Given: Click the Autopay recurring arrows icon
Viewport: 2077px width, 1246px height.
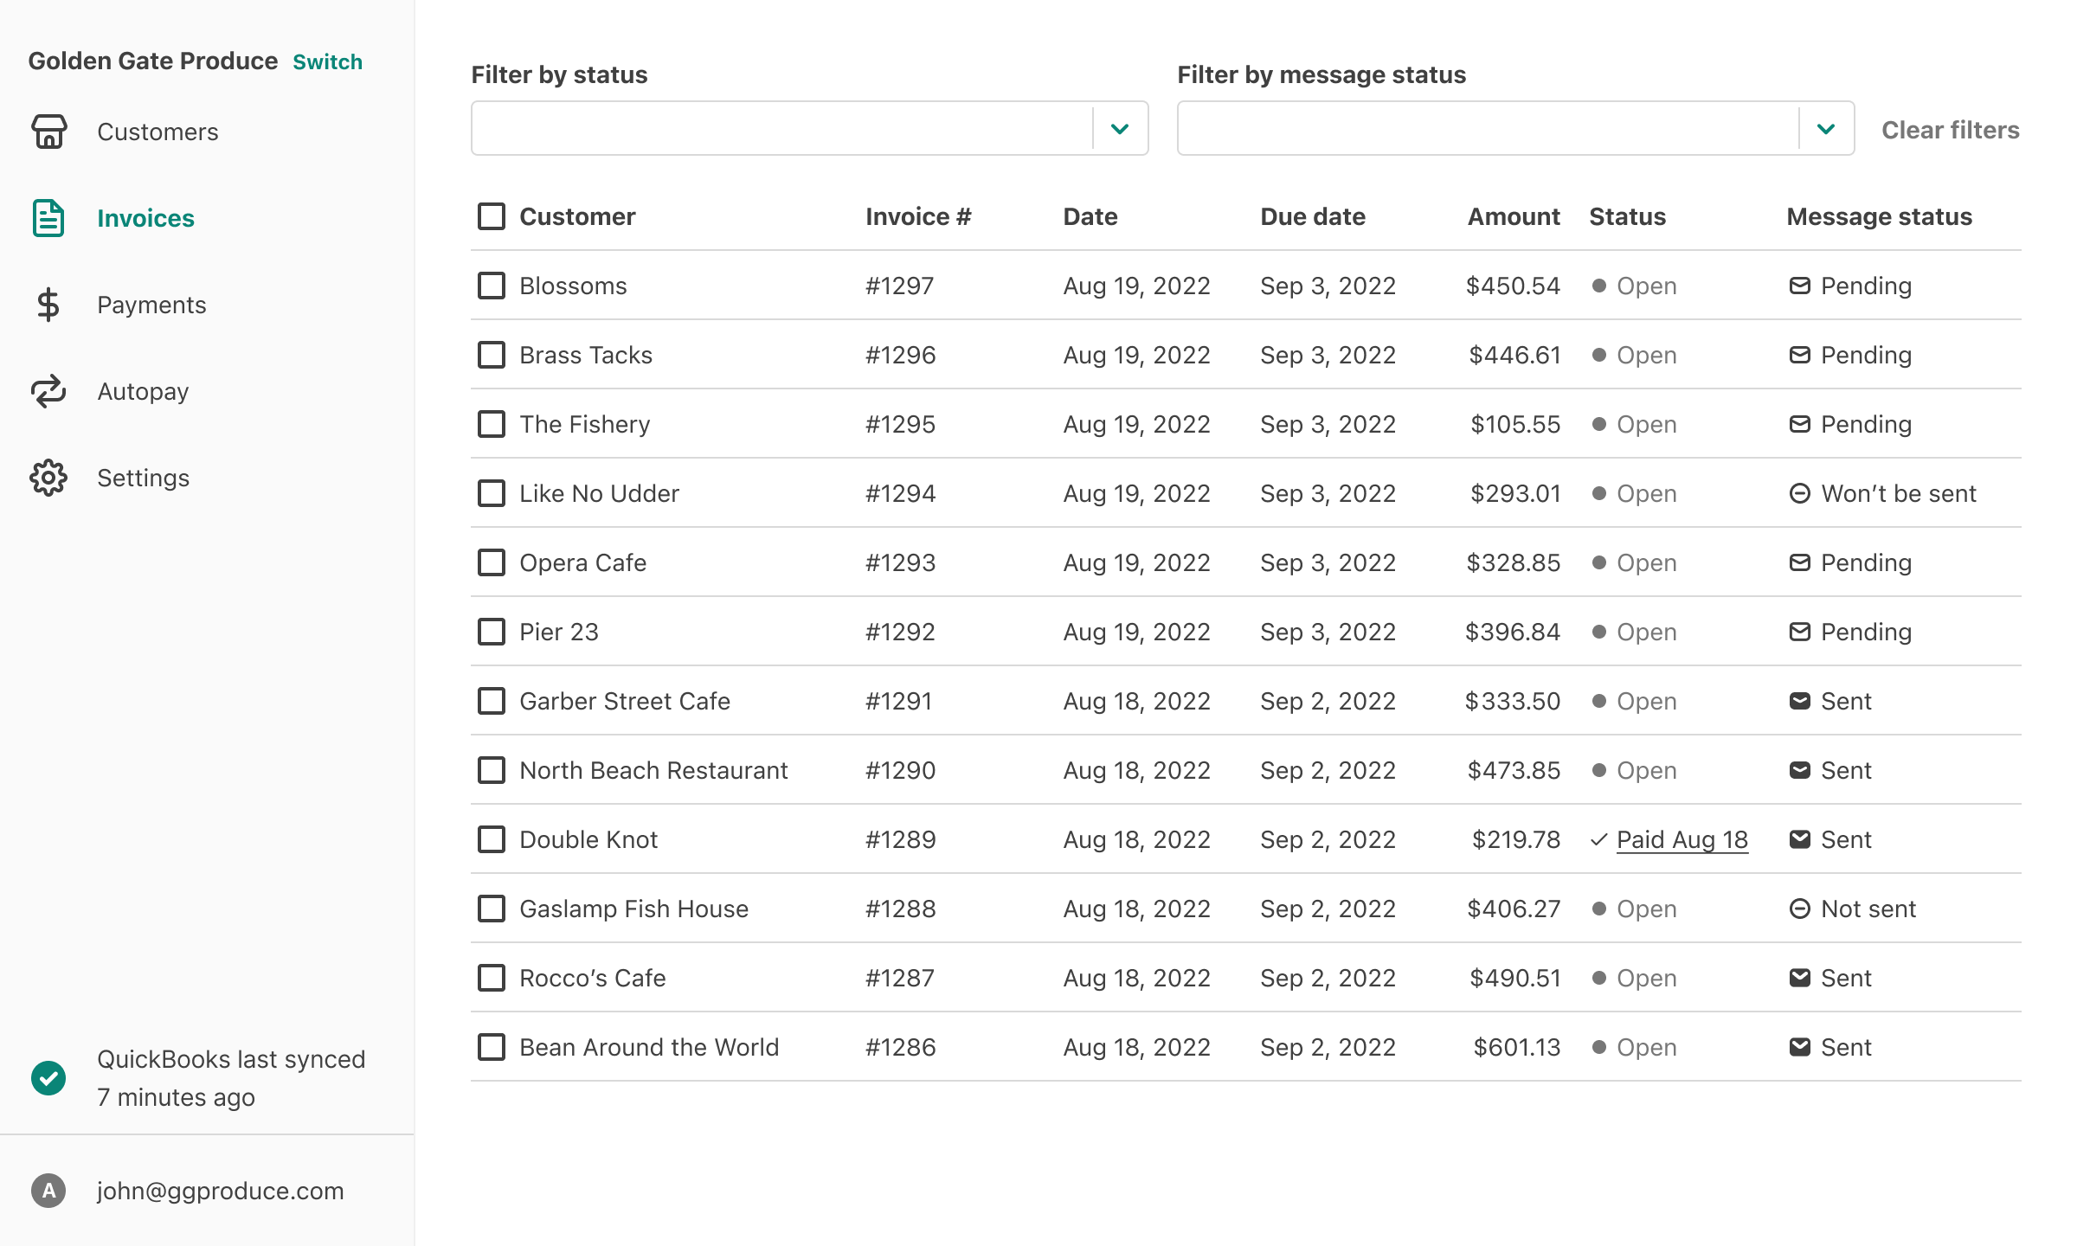Looking at the screenshot, I should 48,391.
